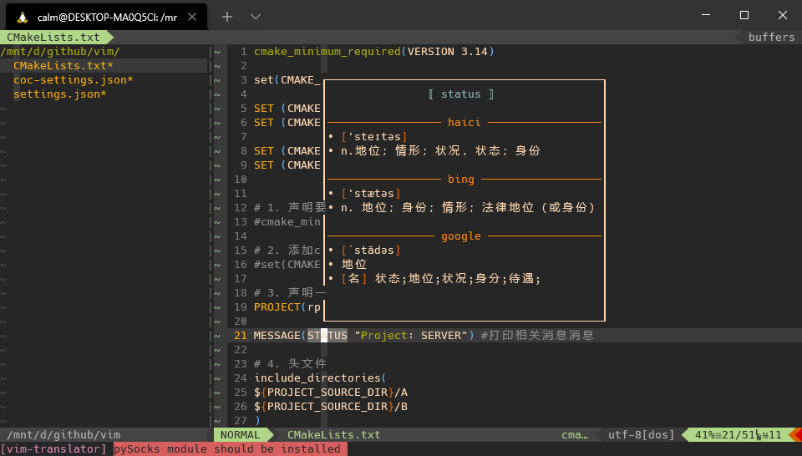Close the terminal window
This screenshot has height=456, width=802.
(x=783, y=15)
